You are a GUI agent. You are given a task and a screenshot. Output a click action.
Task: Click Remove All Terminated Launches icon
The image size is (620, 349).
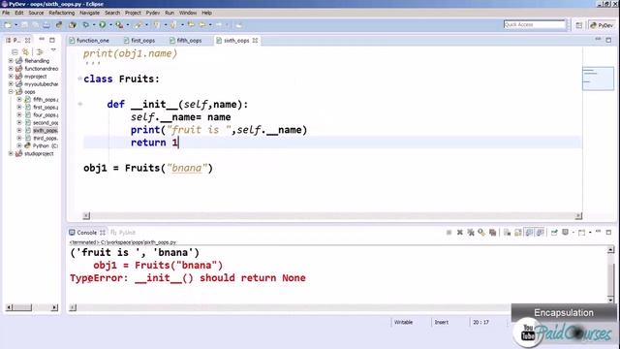point(471,233)
